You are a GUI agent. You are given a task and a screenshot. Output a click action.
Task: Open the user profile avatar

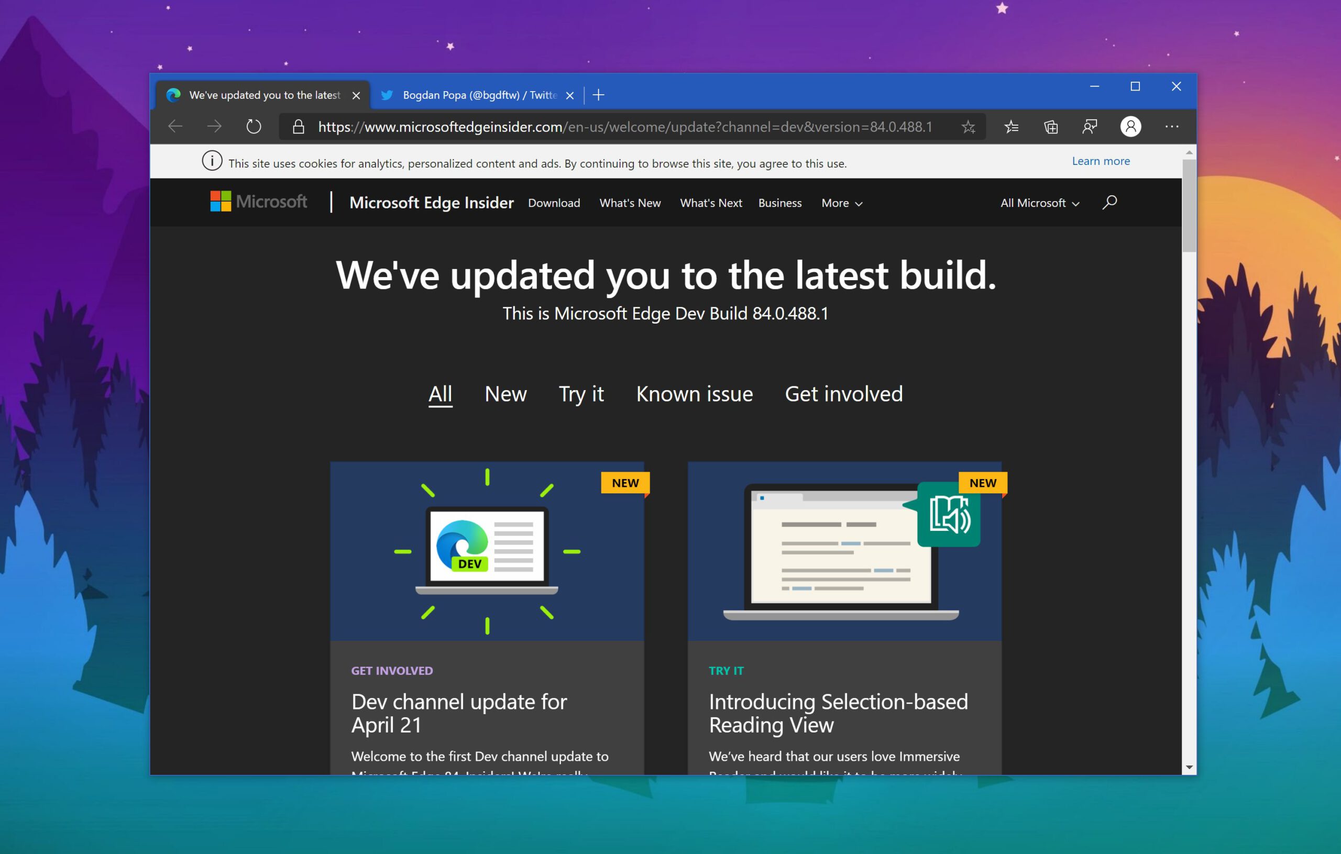[x=1130, y=127]
